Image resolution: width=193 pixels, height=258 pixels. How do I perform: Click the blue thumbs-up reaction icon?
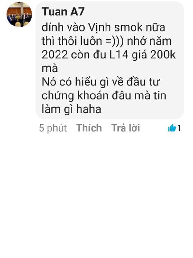pos(172,128)
